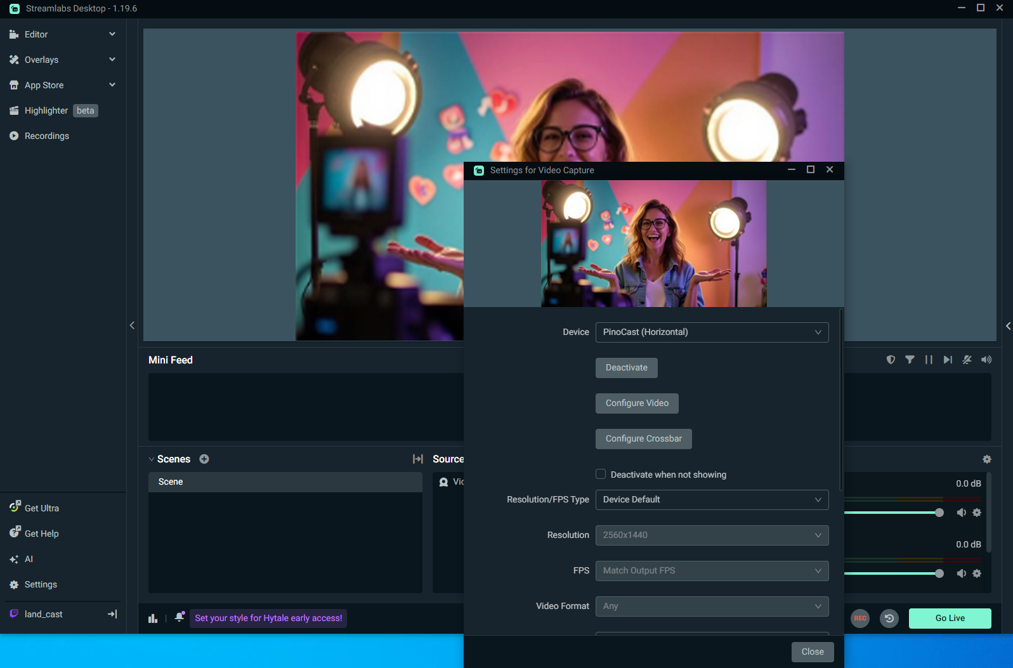
Task: Click the Get Ultra icon
Action: (15, 506)
